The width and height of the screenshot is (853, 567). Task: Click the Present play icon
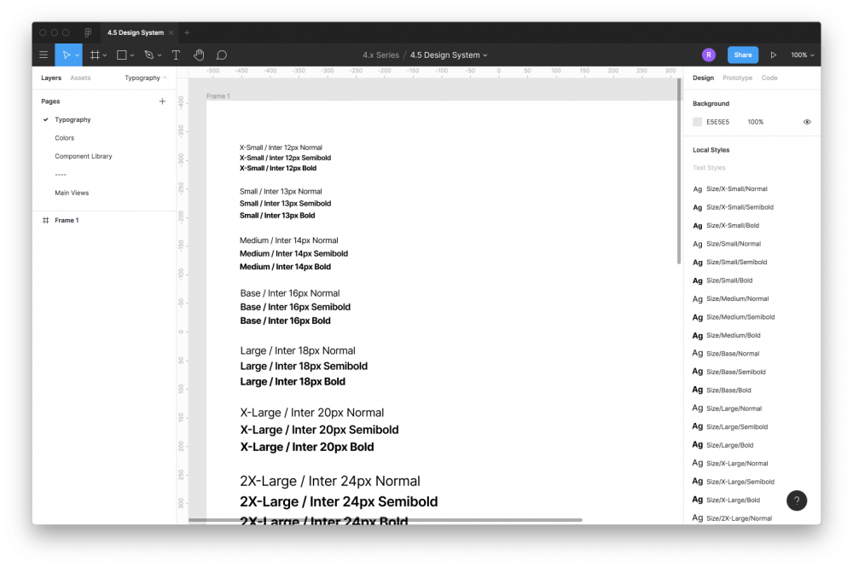pyautogui.click(x=774, y=55)
